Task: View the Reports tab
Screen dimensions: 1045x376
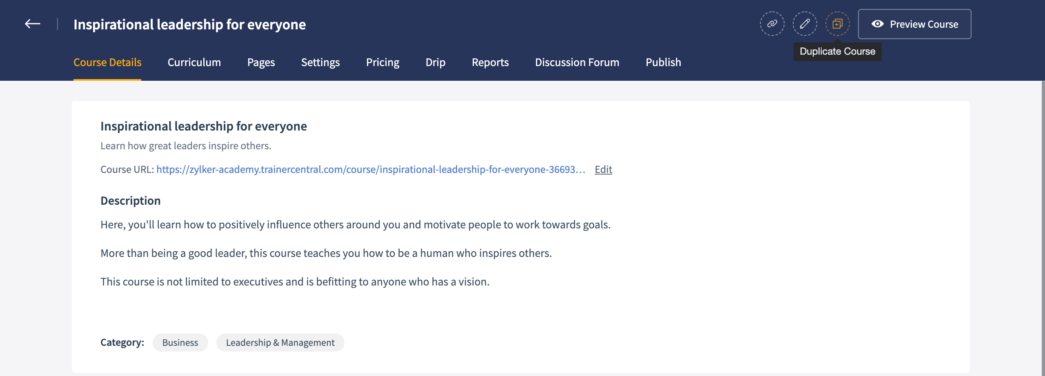Action: pos(490,62)
